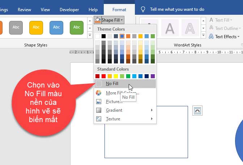Click the Texture fill icon
The height and width of the screenshot is (165, 243).
point(99,119)
